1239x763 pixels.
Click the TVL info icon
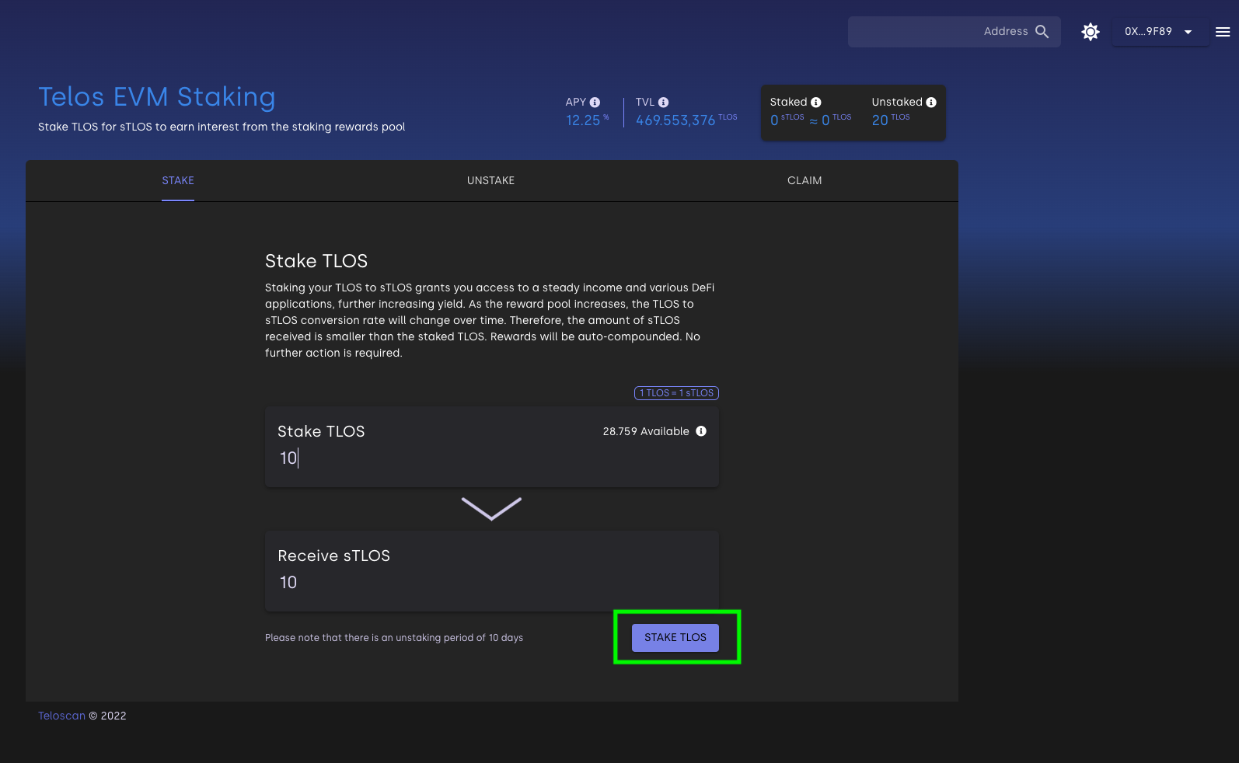coord(663,103)
